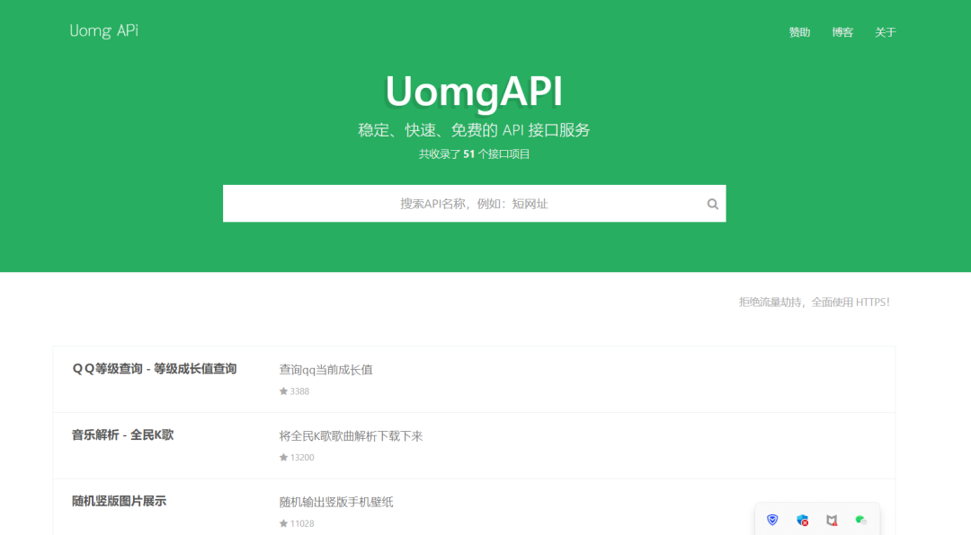971x535 pixels.
Task: Open Tencent PC Manager tray icon
Action: tap(772, 520)
